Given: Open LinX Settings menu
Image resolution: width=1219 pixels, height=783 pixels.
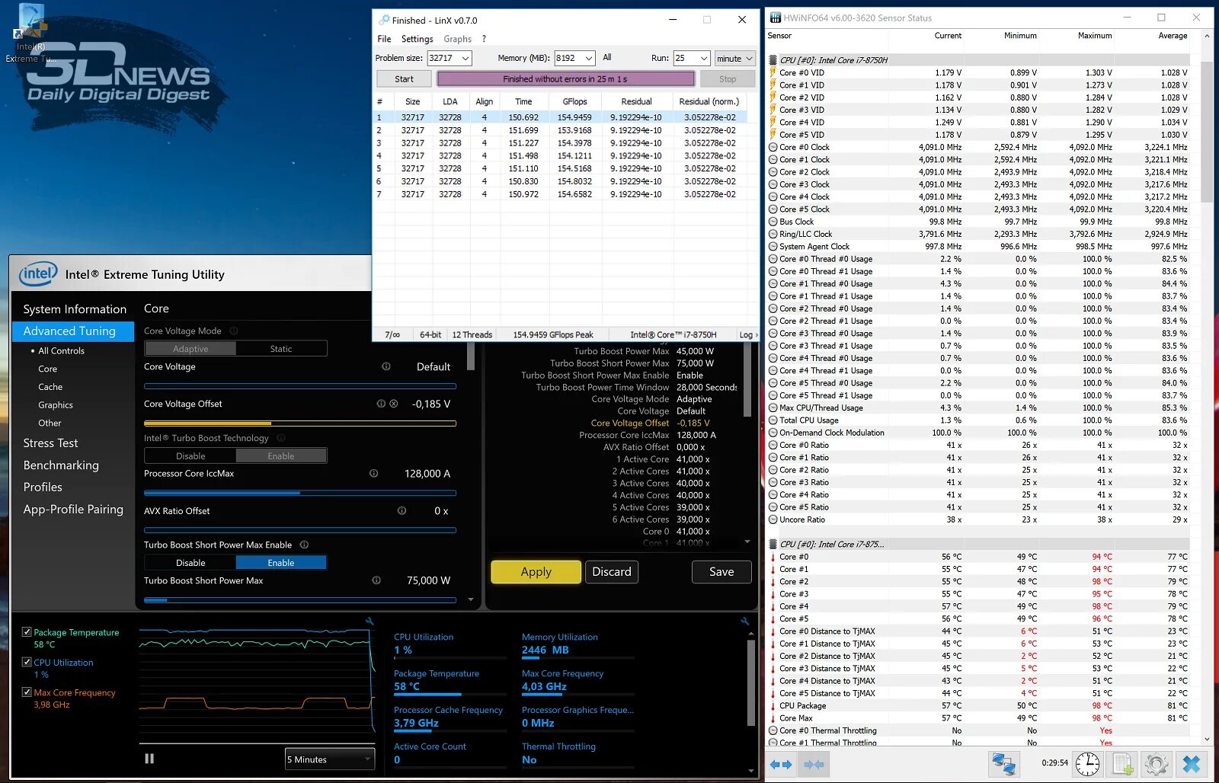Looking at the screenshot, I should [x=417, y=39].
